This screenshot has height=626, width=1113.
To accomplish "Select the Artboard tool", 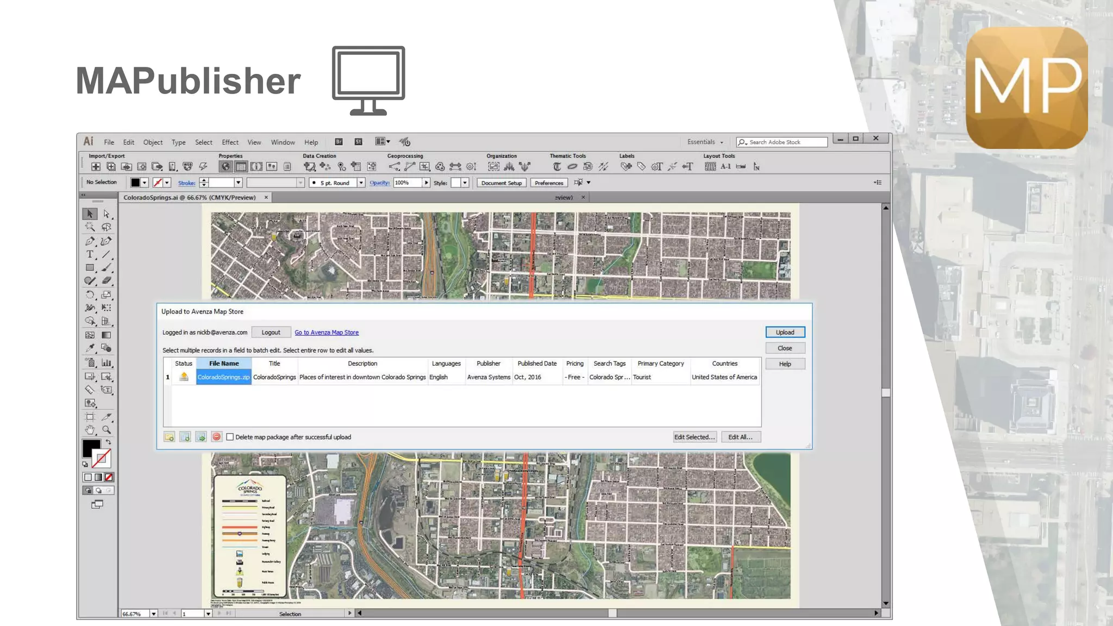I will tap(90, 417).
